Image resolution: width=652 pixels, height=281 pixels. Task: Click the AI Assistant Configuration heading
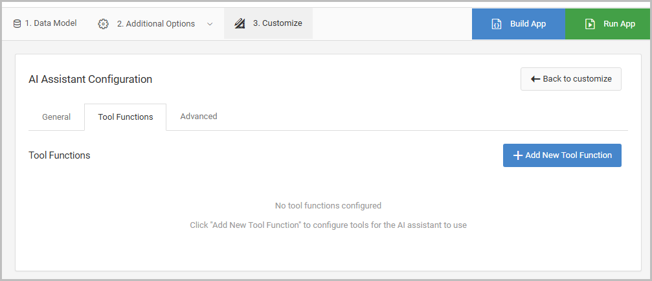pyautogui.click(x=91, y=80)
